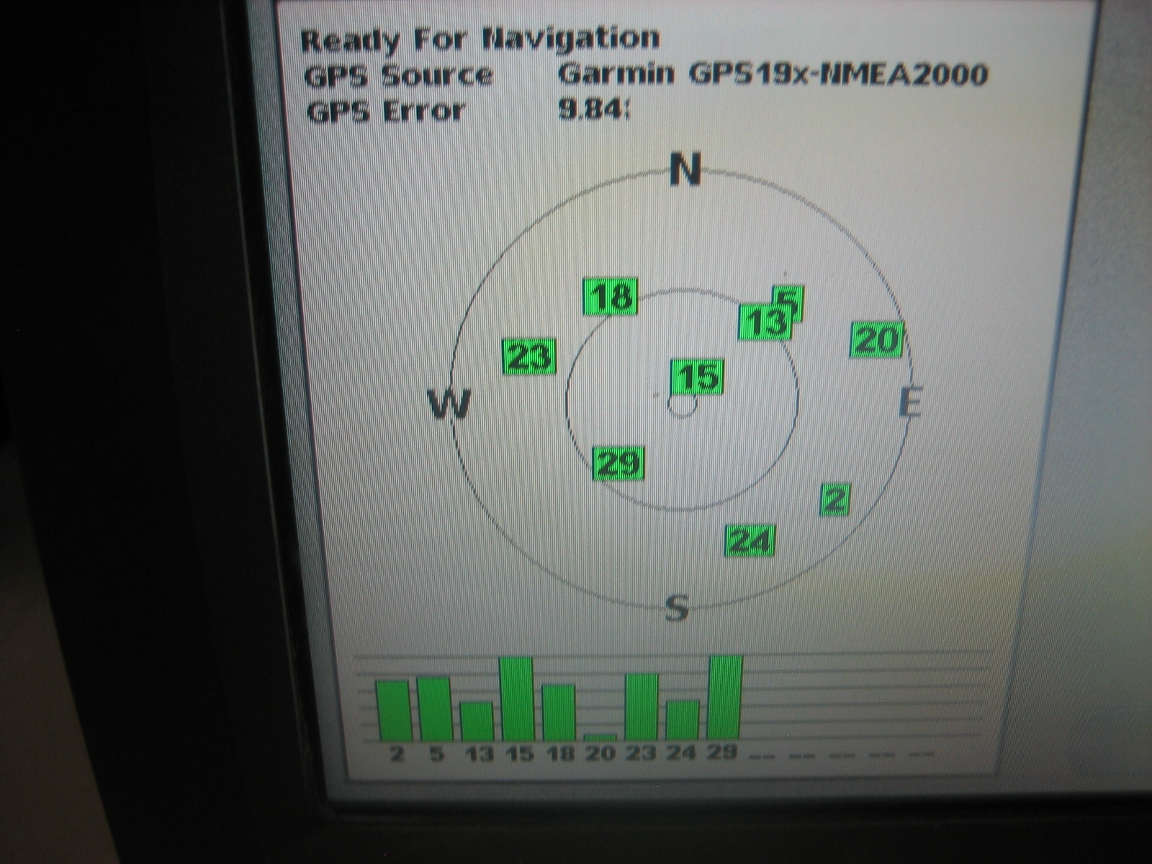Select satellite 20 marker near East
The image size is (1152, 864).
click(x=876, y=339)
